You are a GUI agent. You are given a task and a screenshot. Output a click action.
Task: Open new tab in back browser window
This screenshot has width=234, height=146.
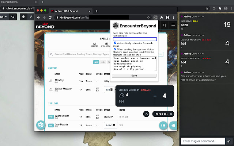[x=42, y=2]
